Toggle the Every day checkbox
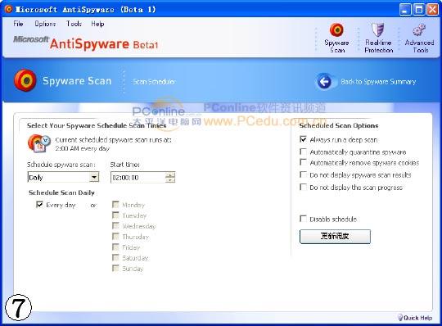 (39, 205)
